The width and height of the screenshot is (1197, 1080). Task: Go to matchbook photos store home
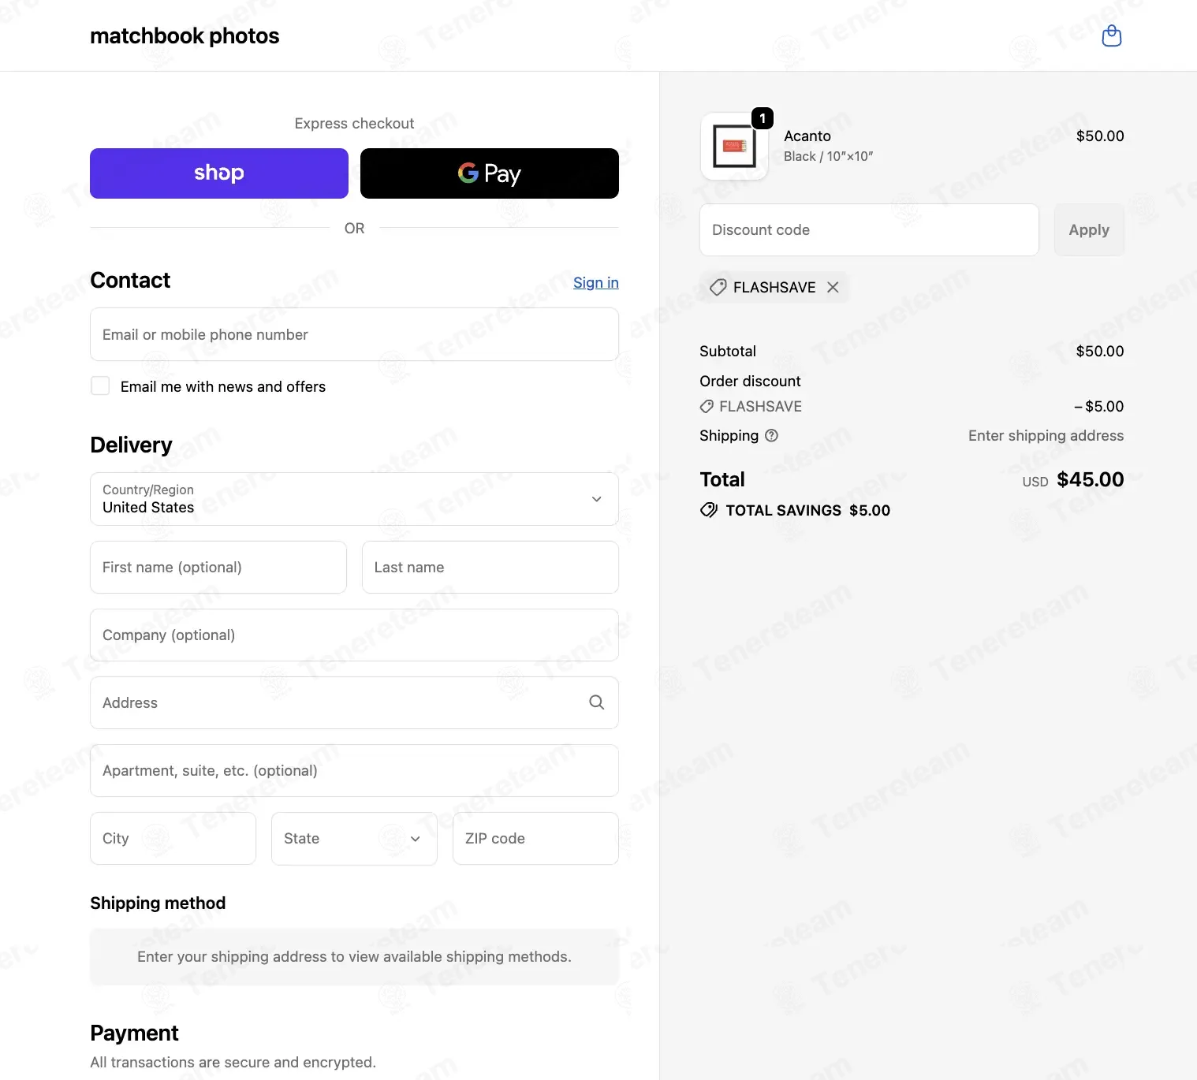(185, 35)
